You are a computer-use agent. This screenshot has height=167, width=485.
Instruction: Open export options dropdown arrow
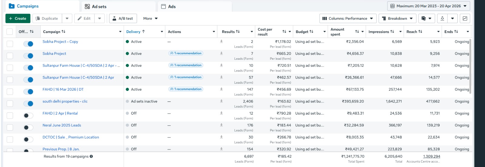pos(453,18)
